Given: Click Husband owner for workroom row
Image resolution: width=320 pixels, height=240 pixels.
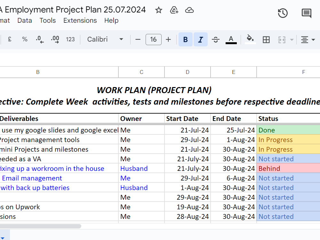Looking at the screenshot, I should pos(141,168).
